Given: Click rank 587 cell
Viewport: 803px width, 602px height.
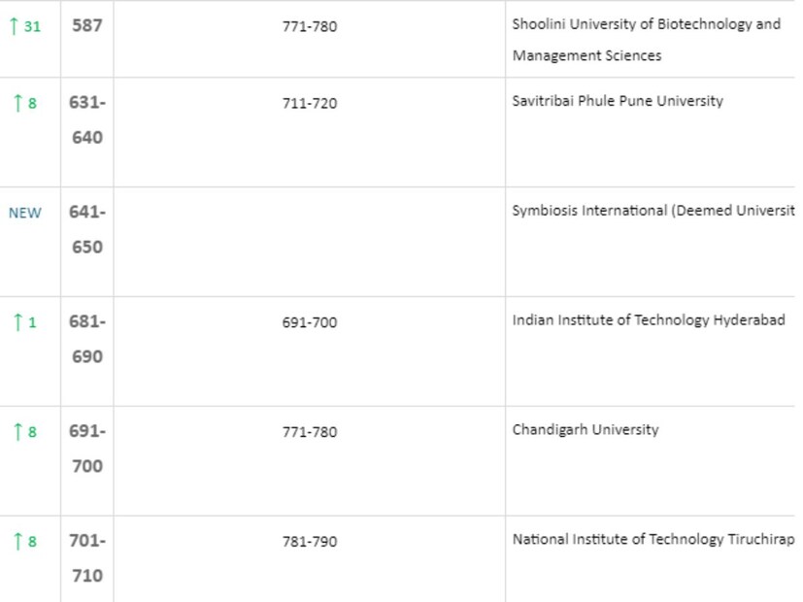Looking at the screenshot, I should click(86, 26).
